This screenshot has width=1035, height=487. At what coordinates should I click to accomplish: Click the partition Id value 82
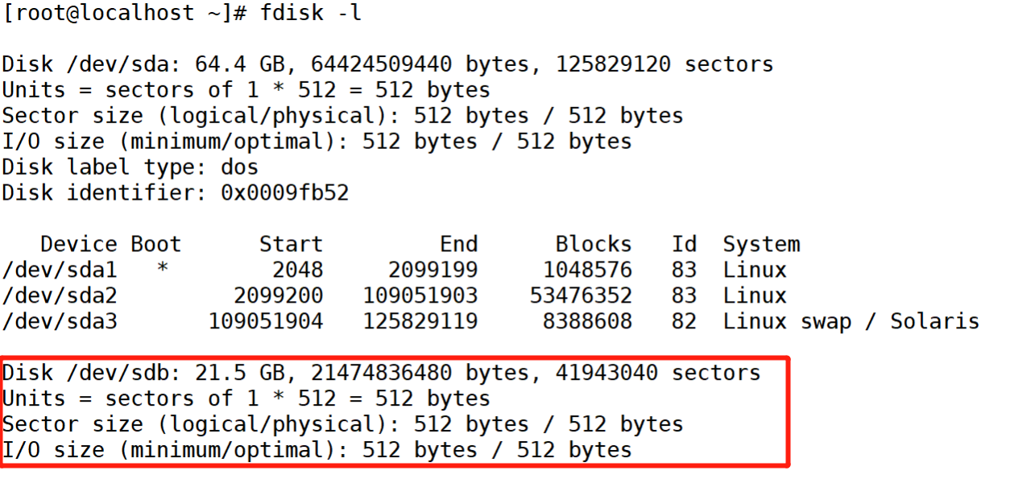point(684,321)
